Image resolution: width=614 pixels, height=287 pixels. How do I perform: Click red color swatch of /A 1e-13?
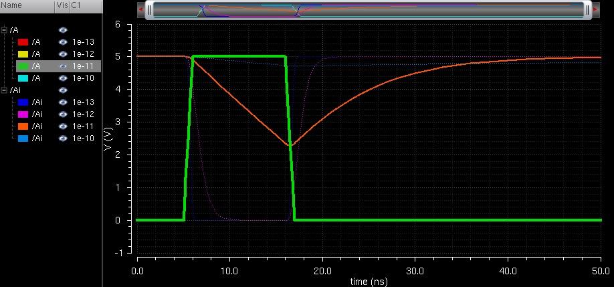tap(22, 42)
